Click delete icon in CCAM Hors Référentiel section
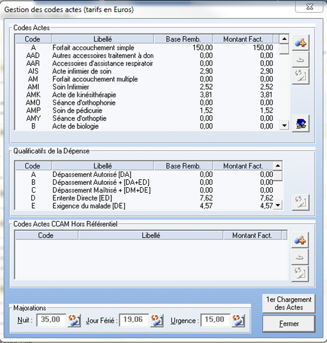This screenshot has width=327, height=343. (x=300, y=257)
